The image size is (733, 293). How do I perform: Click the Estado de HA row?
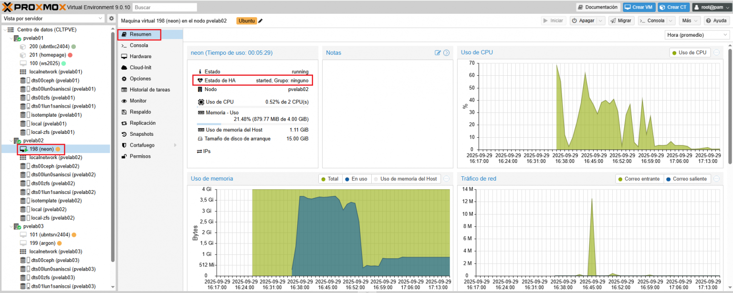coord(253,81)
